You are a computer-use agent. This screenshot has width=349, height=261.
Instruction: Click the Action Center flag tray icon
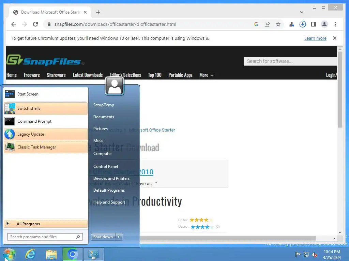tap(298, 254)
